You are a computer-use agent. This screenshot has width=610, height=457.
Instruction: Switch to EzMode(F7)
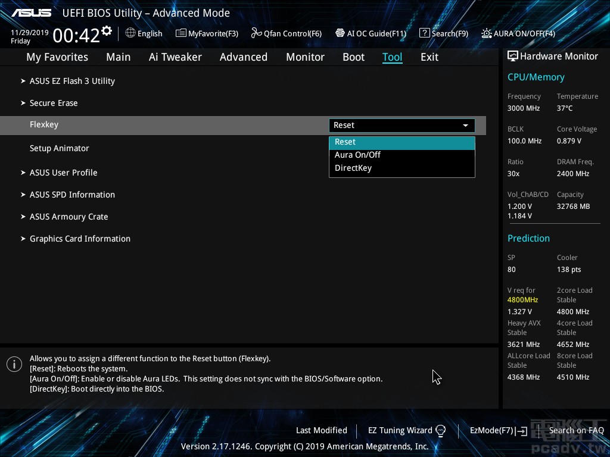[498, 430]
